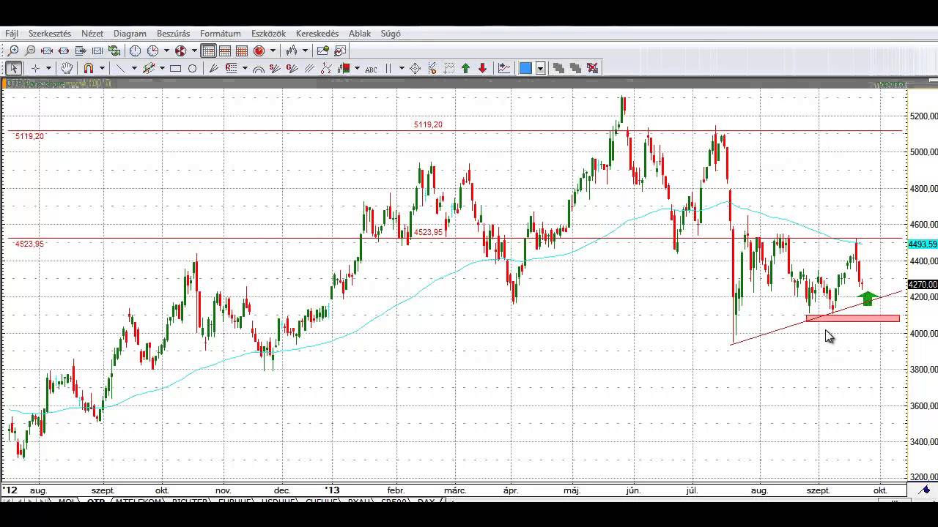The height and width of the screenshot is (527, 938).
Task: Select the speed lines S tool
Action: coord(275,68)
